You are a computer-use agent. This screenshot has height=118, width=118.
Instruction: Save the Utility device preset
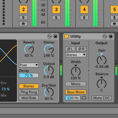pyautogui.click(x=111, y=36)
